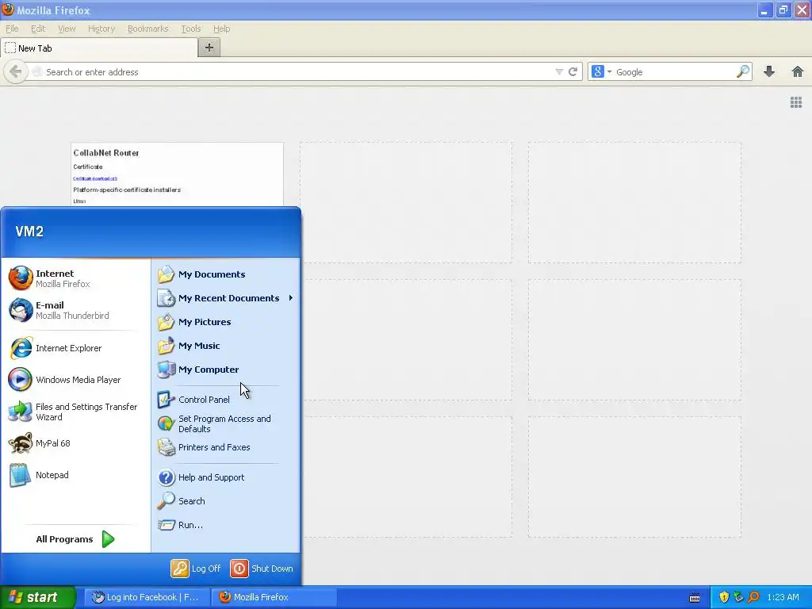Open My Music folder
This screenshot has height=609, width=812.
coord(226,346)
